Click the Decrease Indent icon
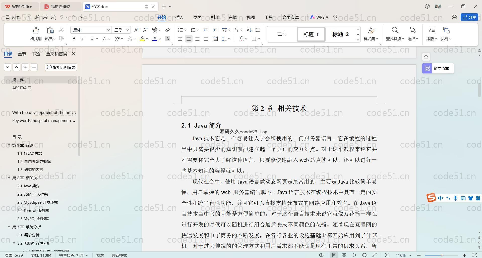 tap(206, 30)
